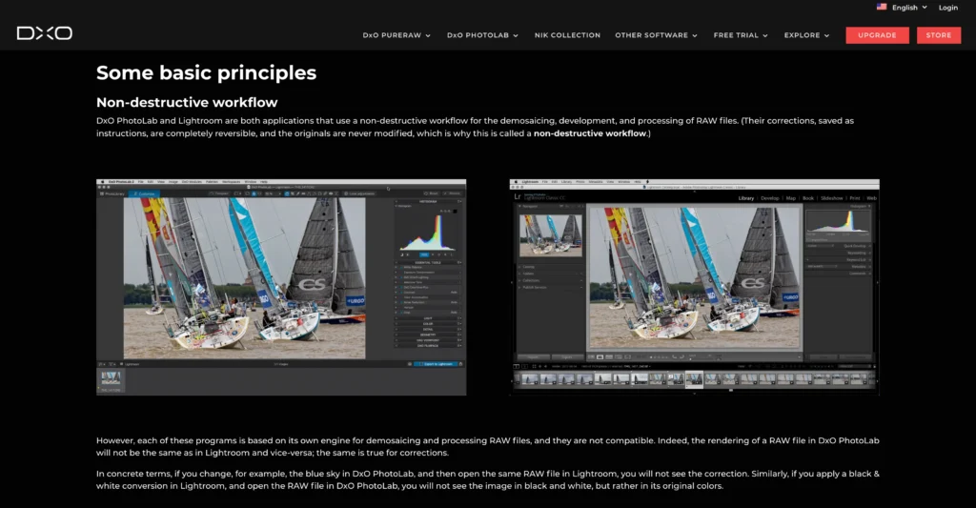Select the "Some basic principles" heading
The height and width of the screenshot is (508, 976).
pyautogui.click(x=206, y=72)
